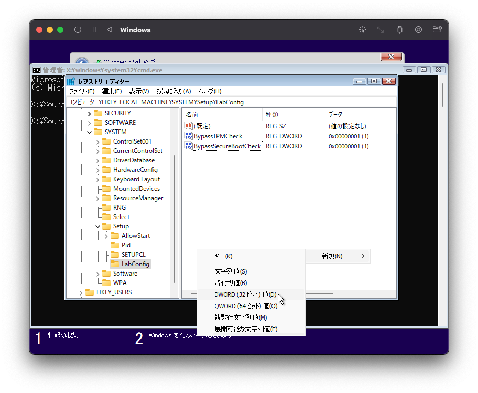Click the USB device icon in the VM toolbar
The height and width of the screenshot is (393, 478).
(399, 30)
